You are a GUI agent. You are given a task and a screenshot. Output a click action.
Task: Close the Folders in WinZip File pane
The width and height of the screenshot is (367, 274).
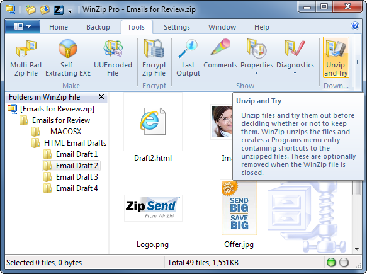101,97
